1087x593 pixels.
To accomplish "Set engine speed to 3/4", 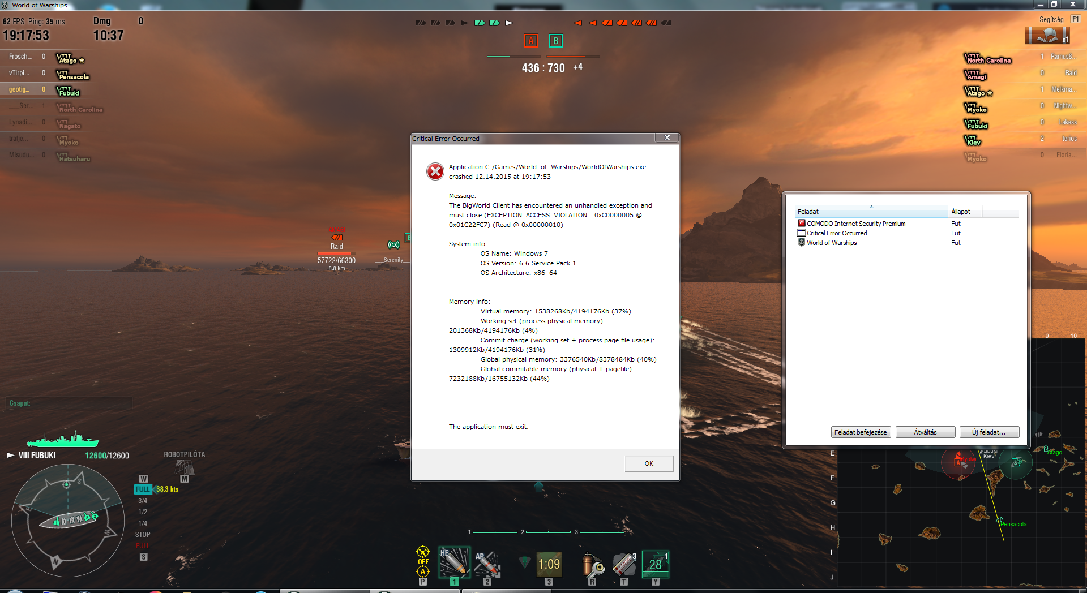I will coord(143,501).
